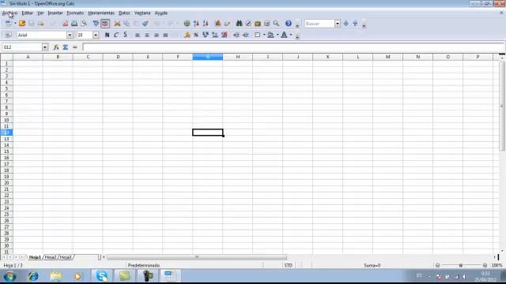The height and width of the screenshot is (284, 506).
Task: Click the Sum sigma icon
Action: [66, 47]
